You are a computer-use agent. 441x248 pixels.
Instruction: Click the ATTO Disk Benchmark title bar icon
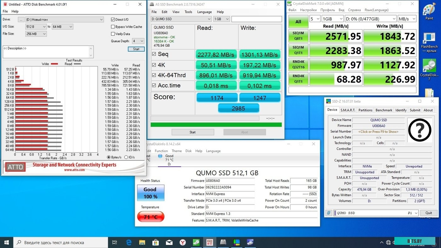coord(5,4)
